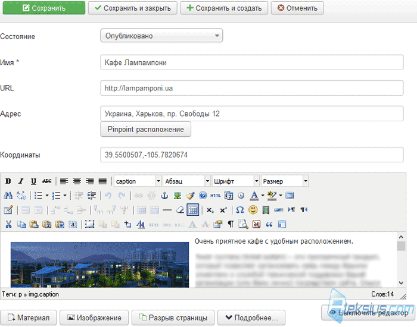Viewport: 417px width, 327px height.
Task: Insert a special character with Omega icon
Action: coord(240,210)
